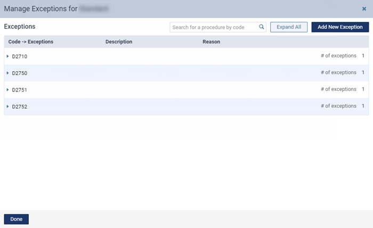The width and height of the screenshot is (373, 228).
Task: Click '# of exceptions' in D2710 row
Action: pyautogui.click(x=338, y=55)
